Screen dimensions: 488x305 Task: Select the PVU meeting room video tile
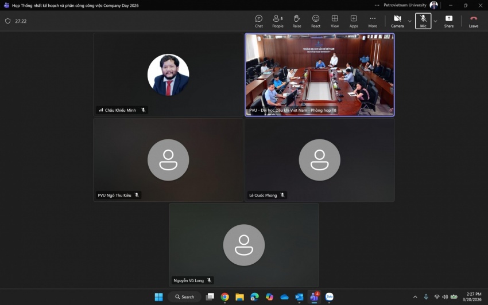pyautogui.click(x=320, y=75)
